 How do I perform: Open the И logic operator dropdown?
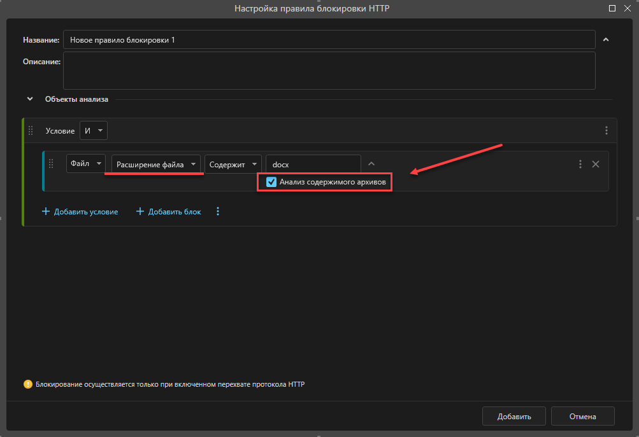point(94,130)
